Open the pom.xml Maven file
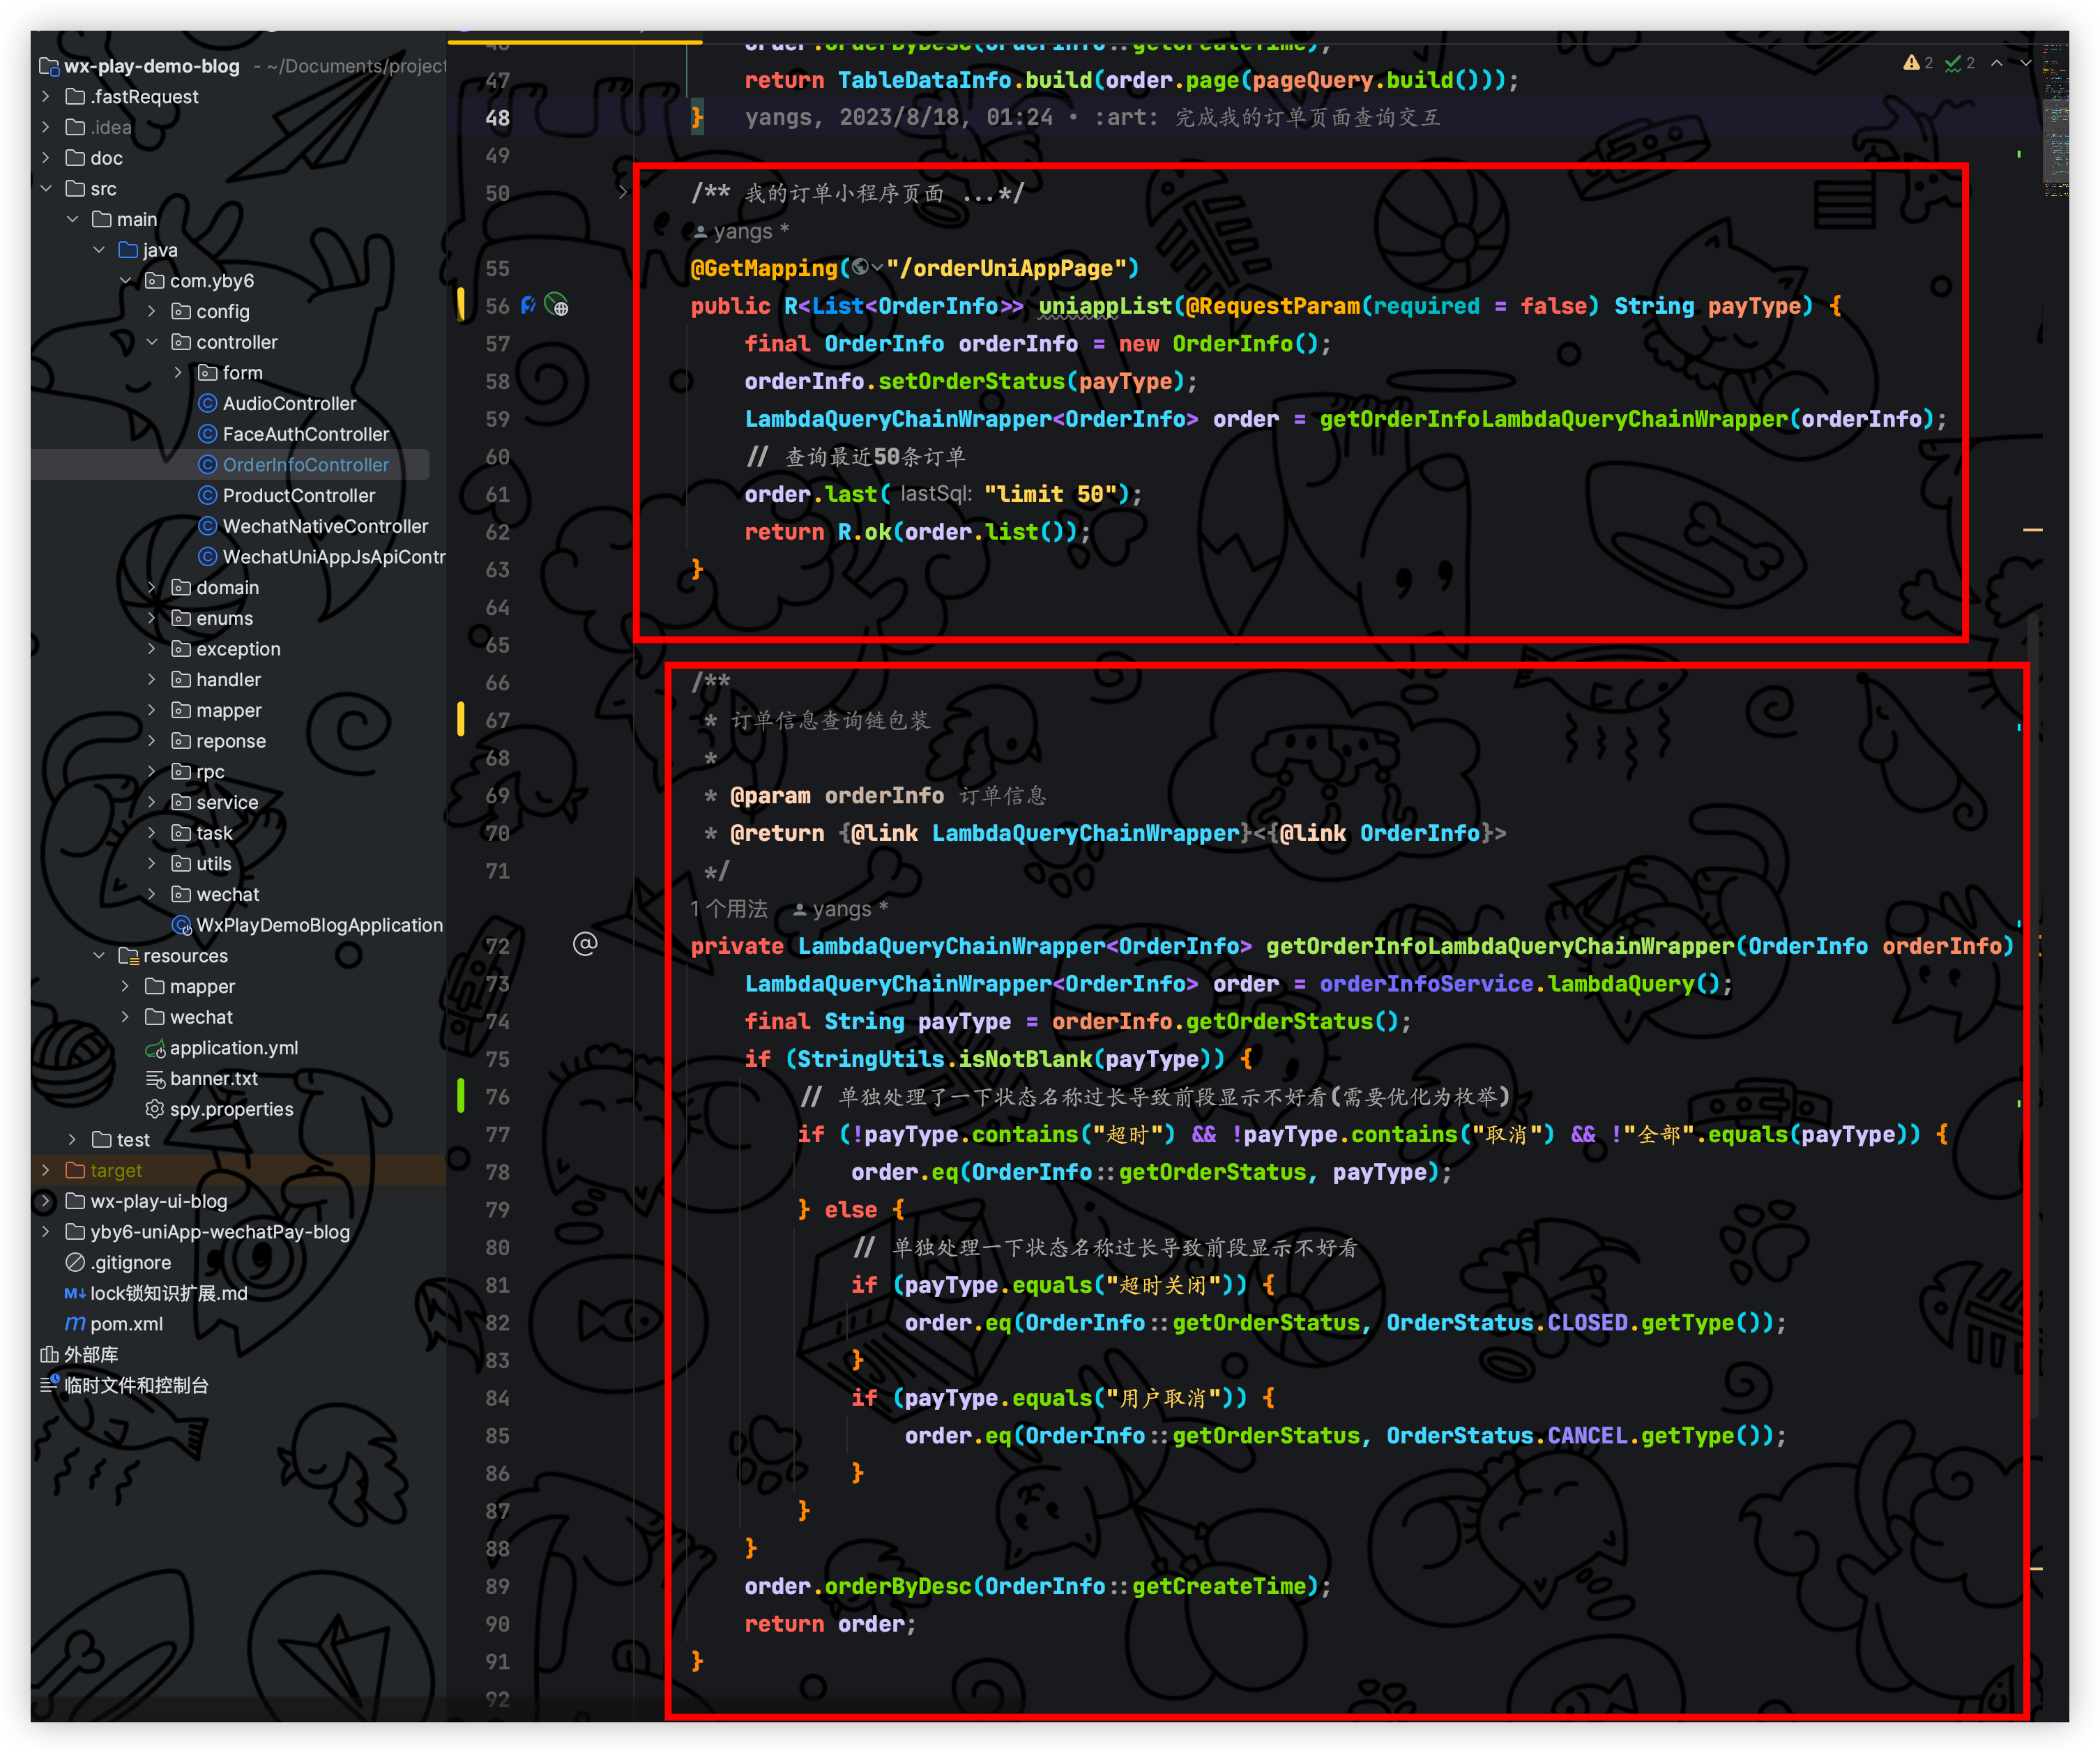The height and width of the screenshot is (1753, 2100). (x=126, y=1324)
